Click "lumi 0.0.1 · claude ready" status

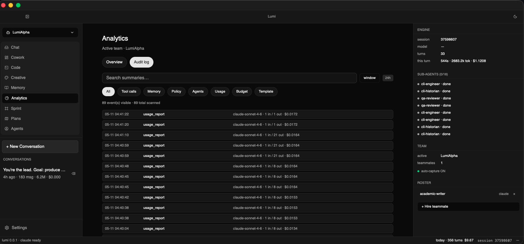(21, 240)
